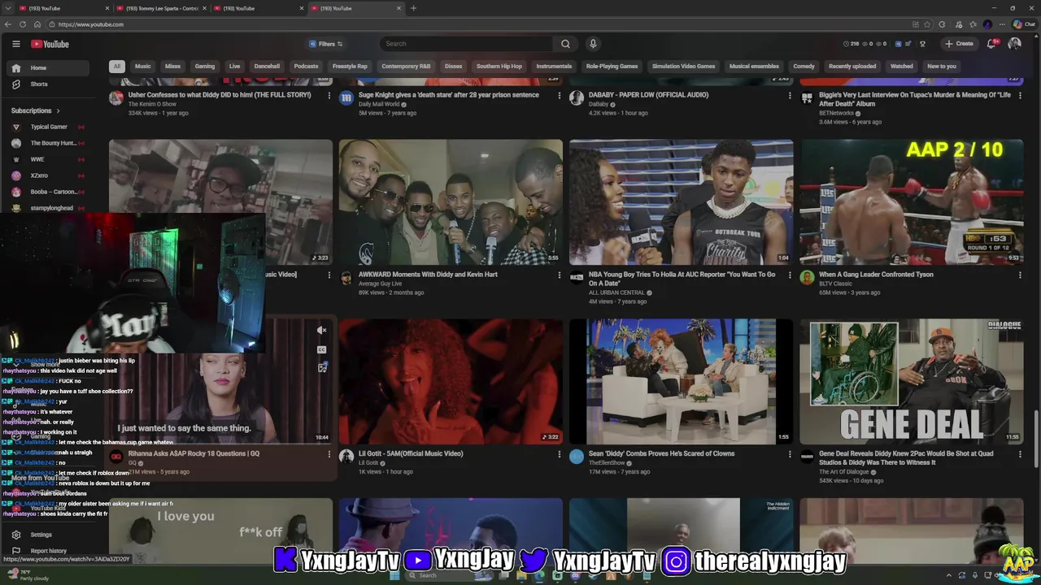Open more options for When A Gang Leader Confronted Tyson
This screenshot has width=1041, height=585.
tap(1020, 275)
